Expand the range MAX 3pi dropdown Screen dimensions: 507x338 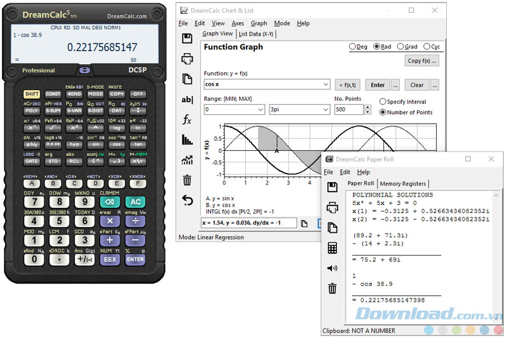tap(326, 109)
